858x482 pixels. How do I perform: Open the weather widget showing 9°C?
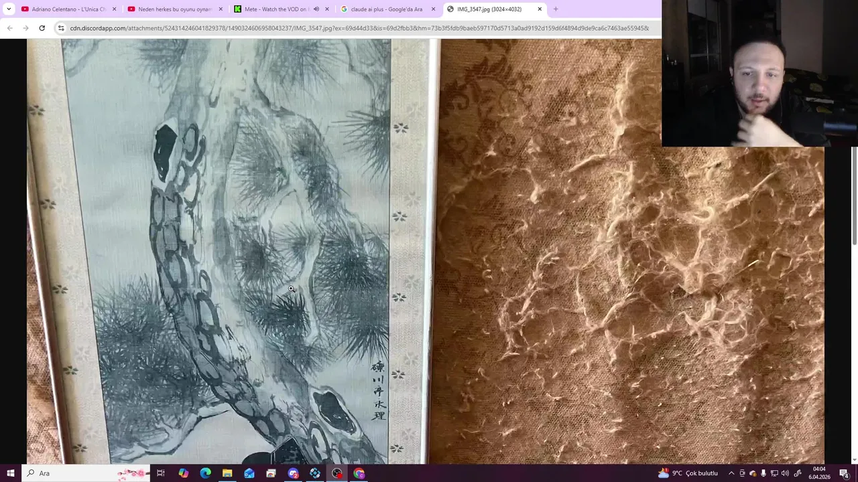688,473
